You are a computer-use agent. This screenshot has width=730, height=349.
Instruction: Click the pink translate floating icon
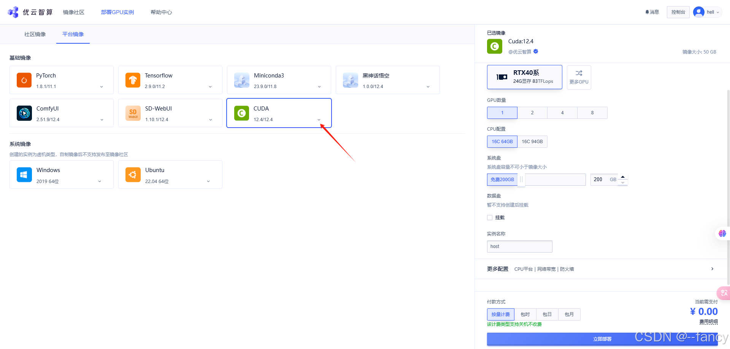pyautogui.click(x=724, y=293)
